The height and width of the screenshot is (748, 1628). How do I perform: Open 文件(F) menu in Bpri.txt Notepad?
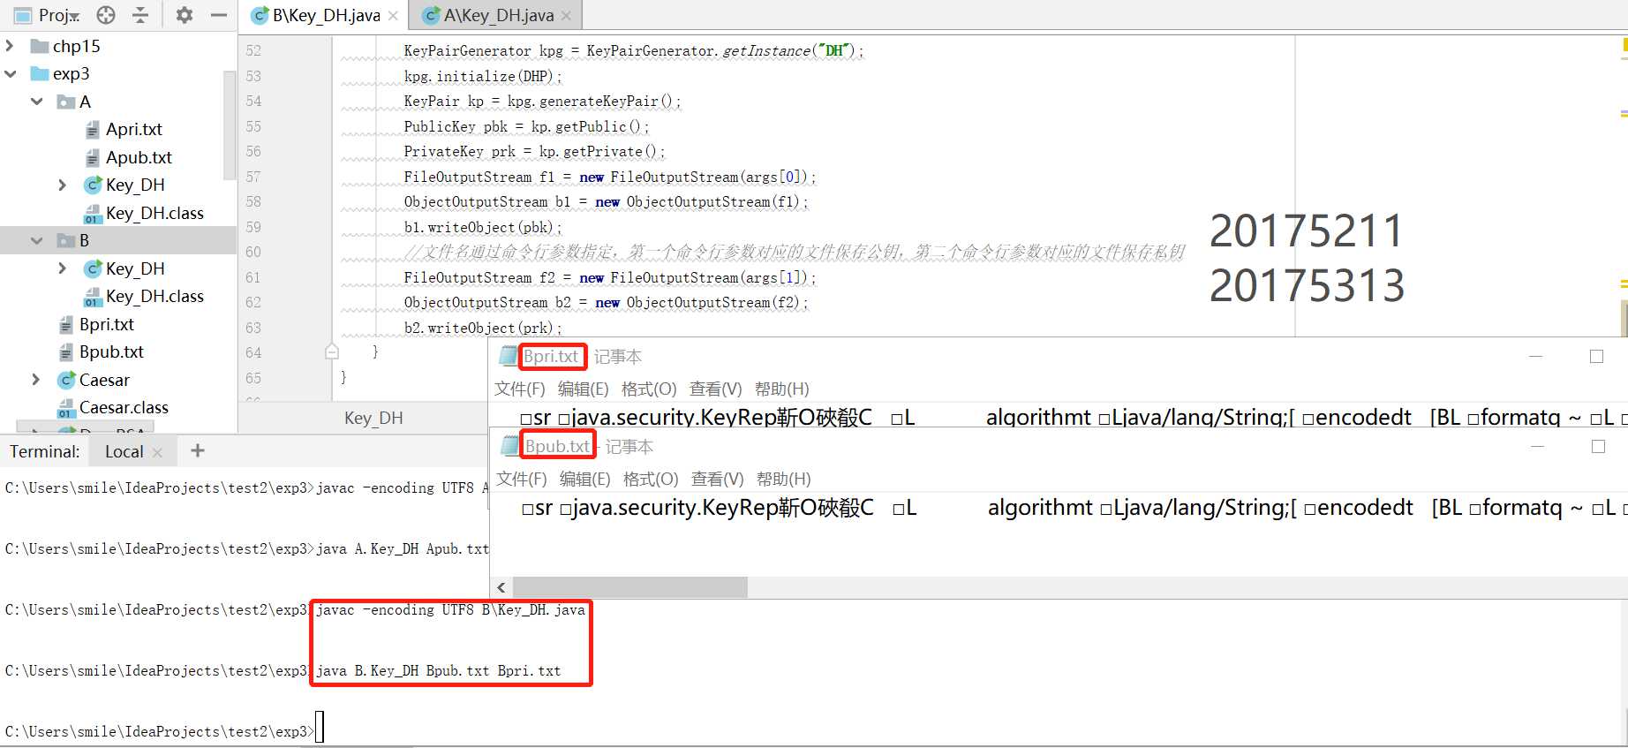coord(520,389)
